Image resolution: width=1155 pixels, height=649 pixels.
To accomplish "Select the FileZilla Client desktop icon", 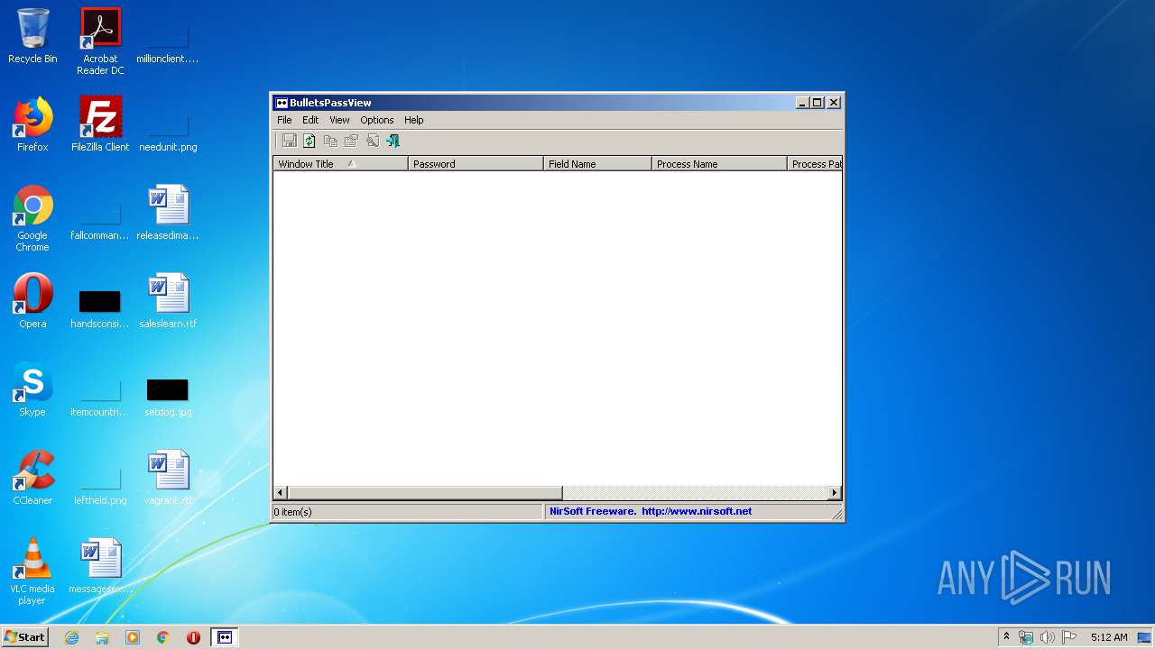I will [100, 124].
